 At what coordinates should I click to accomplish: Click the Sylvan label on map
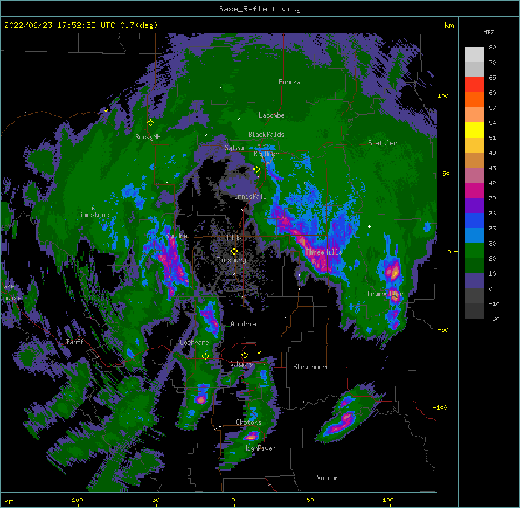235,148
